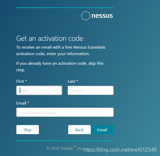This screenshot has height=156, width=160.
Task: Open the blog.csdn.net watermark URL
Action: [120, 150]
